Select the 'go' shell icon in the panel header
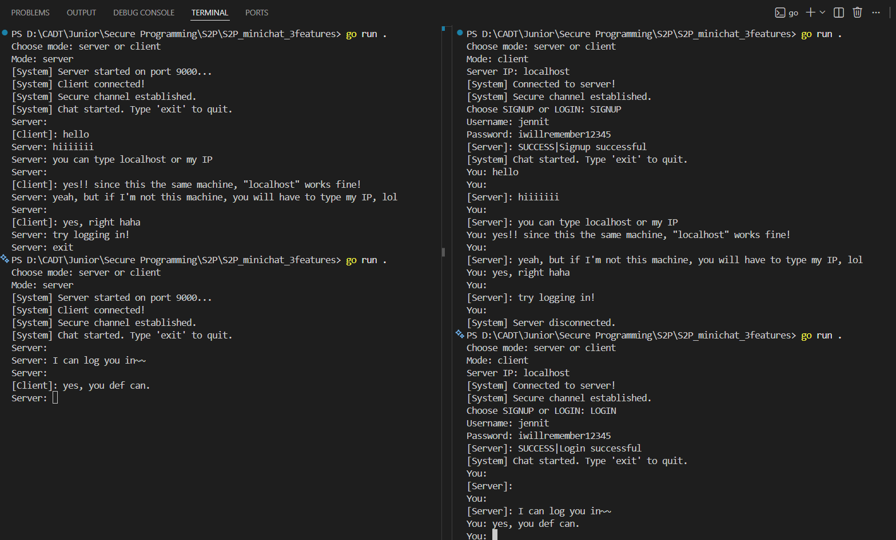Viewport: 896px width, 540px height. click(x=786, y=12)
